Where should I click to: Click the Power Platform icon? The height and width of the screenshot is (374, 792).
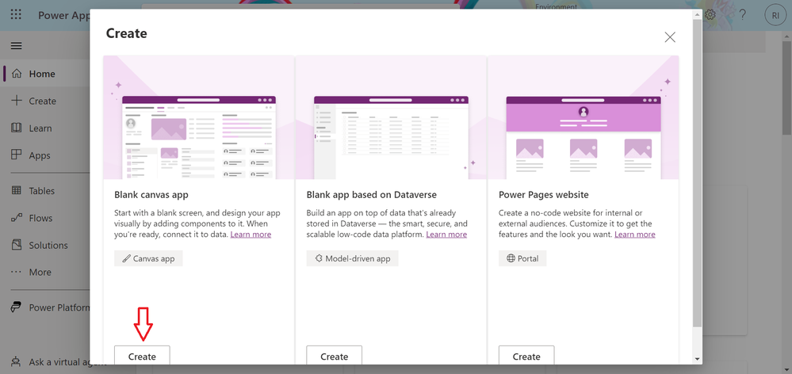(x=17, y=307)
